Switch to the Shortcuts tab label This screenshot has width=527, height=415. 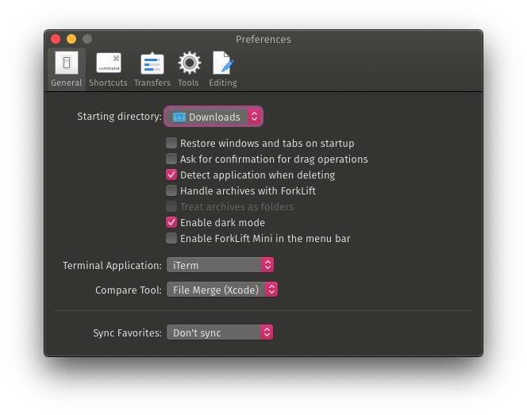point(108,83)
